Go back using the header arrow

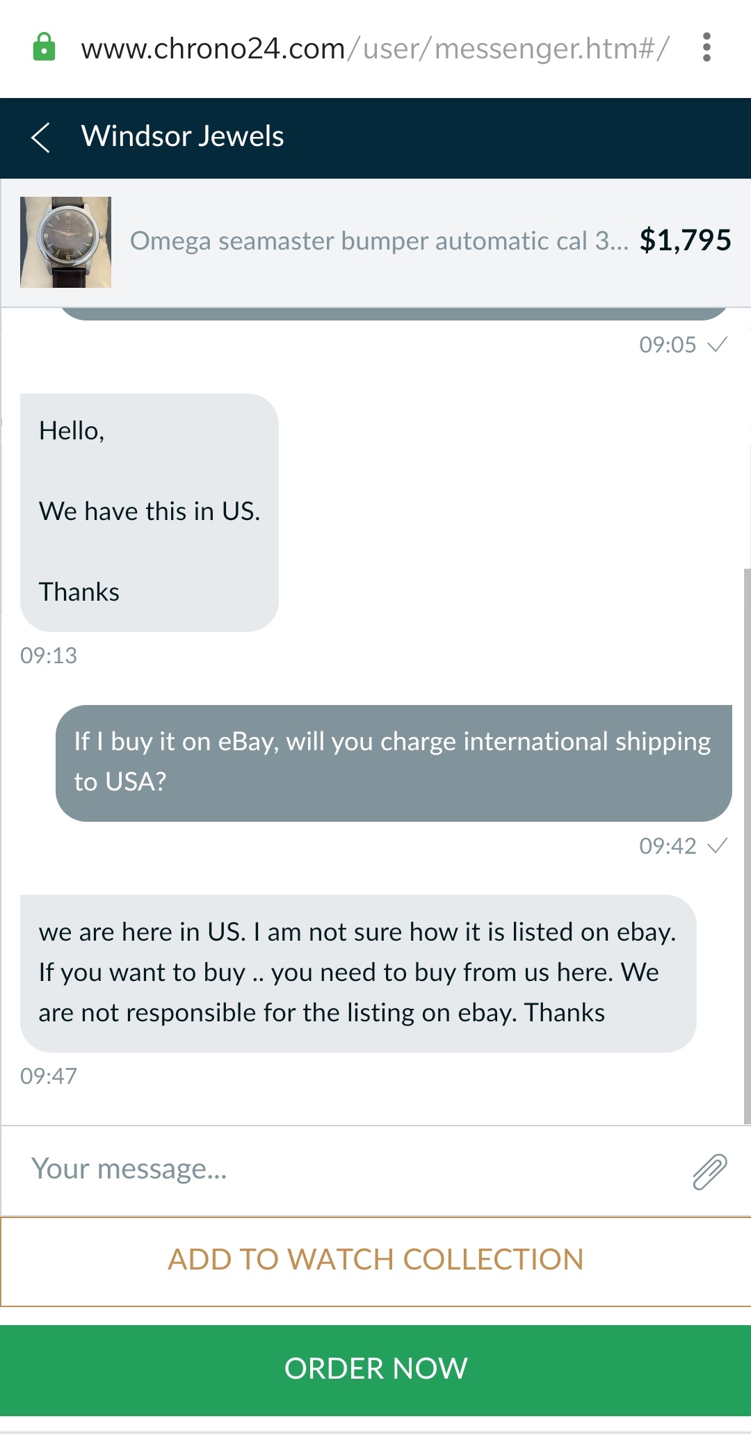click(41, 137)
